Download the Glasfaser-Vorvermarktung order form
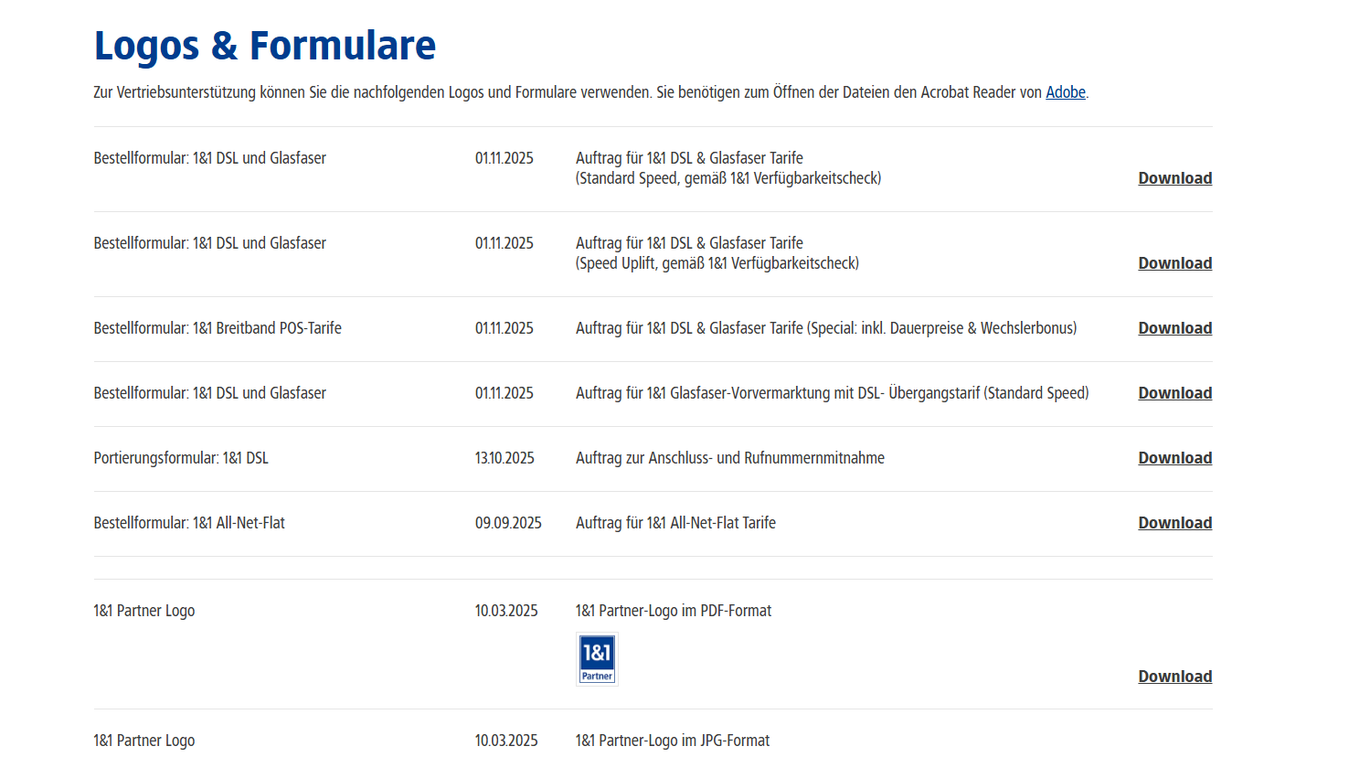Viewport: 1370px width, 757px height. pyautogui.click(x=1174, y=392)
